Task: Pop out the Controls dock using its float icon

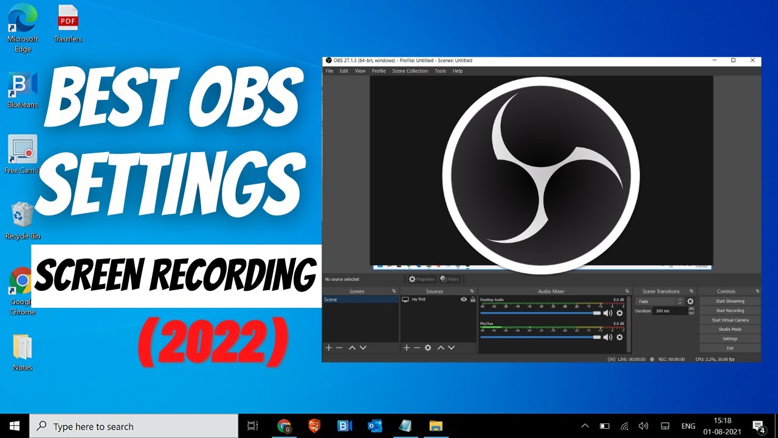Action: pos(757,291)
